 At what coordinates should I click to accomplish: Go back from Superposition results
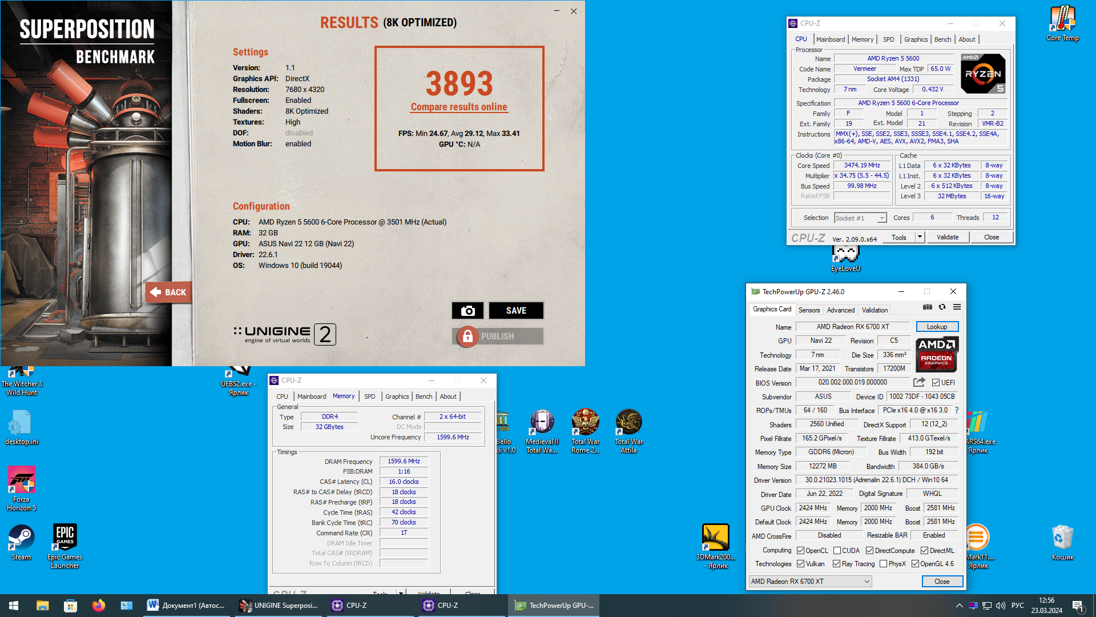[x=168, y=292]
